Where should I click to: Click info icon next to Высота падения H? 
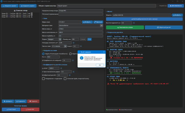134,23
